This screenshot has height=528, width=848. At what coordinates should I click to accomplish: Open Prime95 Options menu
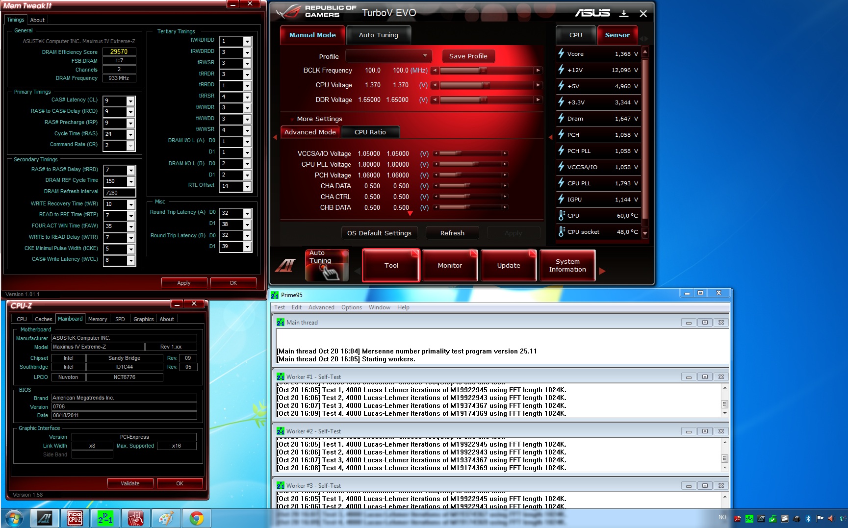click(352, 307)
